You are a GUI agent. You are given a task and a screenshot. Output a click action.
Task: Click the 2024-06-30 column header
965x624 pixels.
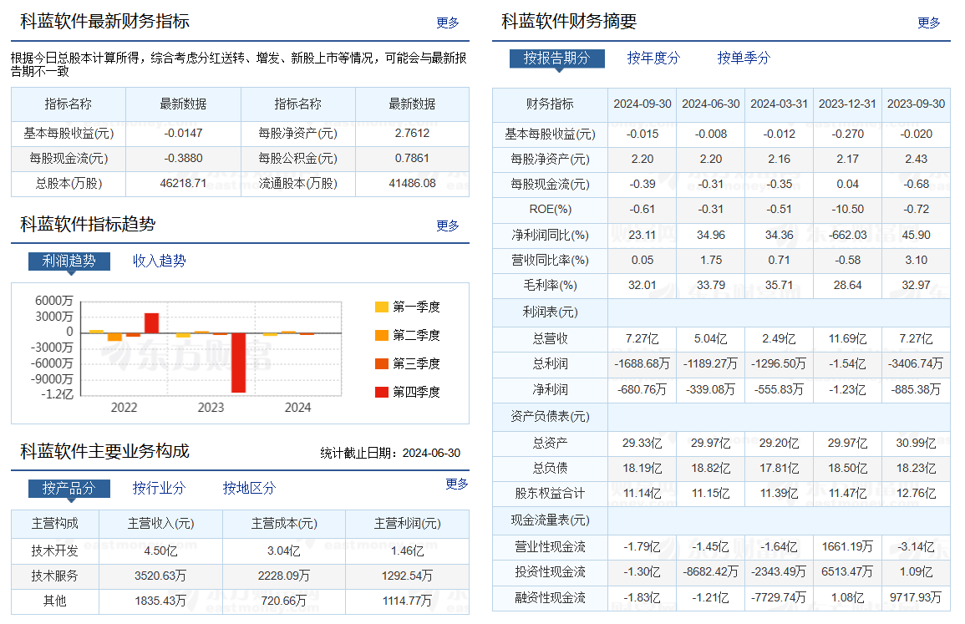[x=710, y=104]
